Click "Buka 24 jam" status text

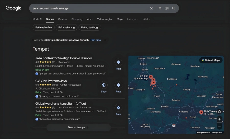tap(42, 70)
